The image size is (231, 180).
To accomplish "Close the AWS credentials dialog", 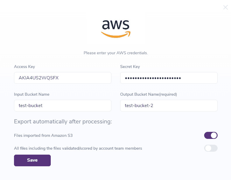I will [x=225, y=7].
